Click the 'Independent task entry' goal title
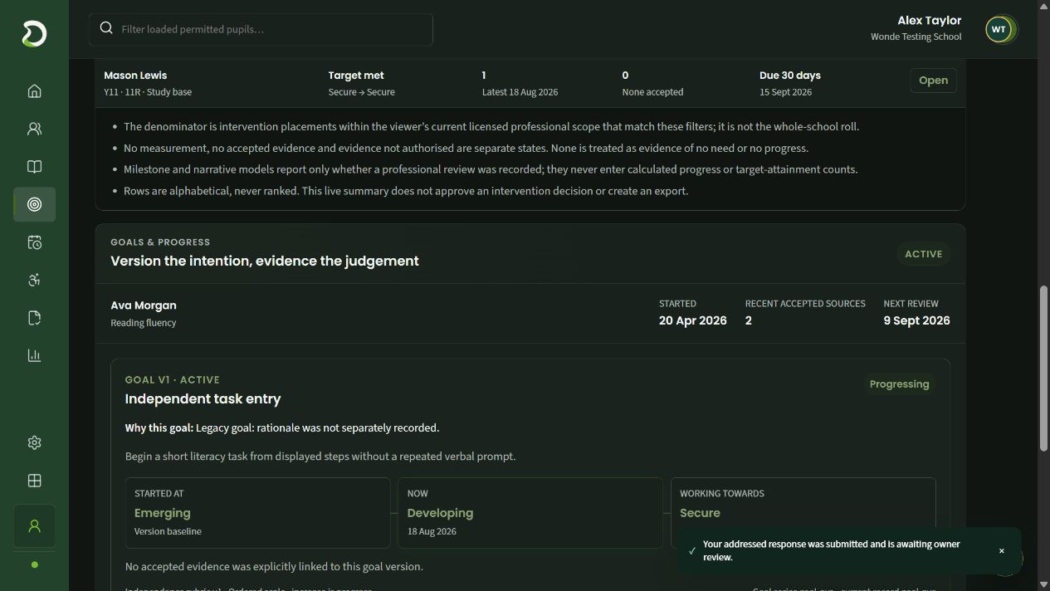The width and height of the screenshot is (1050, 591). (x=203, y=399)
